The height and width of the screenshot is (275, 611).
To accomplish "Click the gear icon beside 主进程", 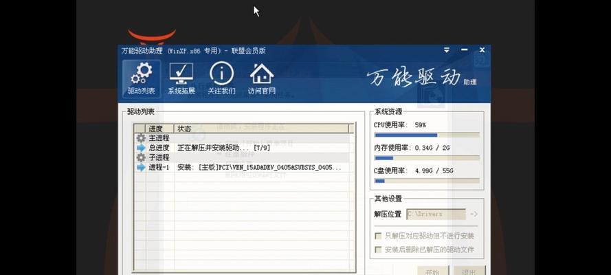I will [x=141, y=138].
